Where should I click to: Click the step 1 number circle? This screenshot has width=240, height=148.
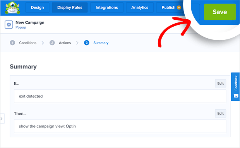tap(12, 43)
